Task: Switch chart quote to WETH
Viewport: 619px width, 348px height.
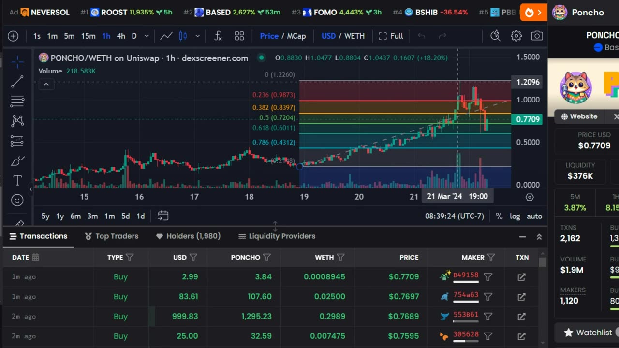Action: point(354,36)
